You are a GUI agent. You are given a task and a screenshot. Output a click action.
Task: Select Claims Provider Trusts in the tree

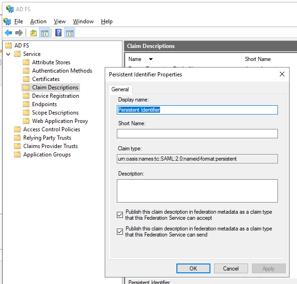(50, 146)
